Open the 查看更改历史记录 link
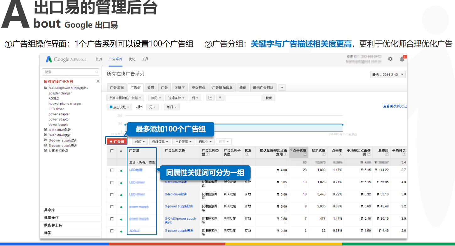The height and width of the screenshot is (246, 455). (394, 106)
